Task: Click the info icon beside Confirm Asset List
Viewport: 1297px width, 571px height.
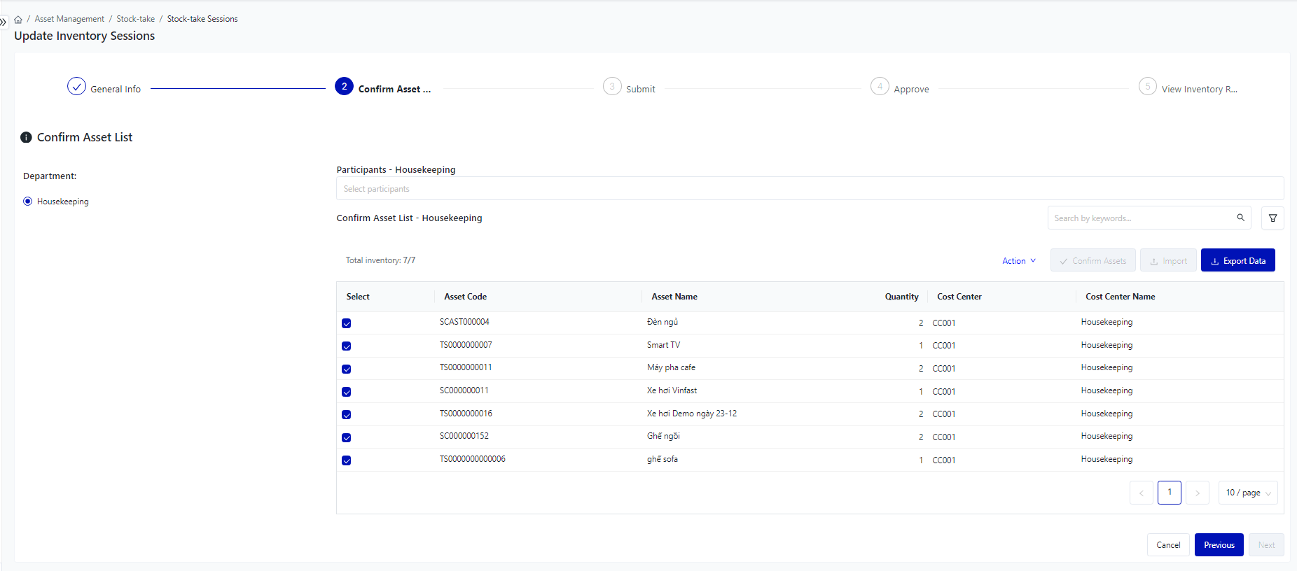Action: coord(26,137)
